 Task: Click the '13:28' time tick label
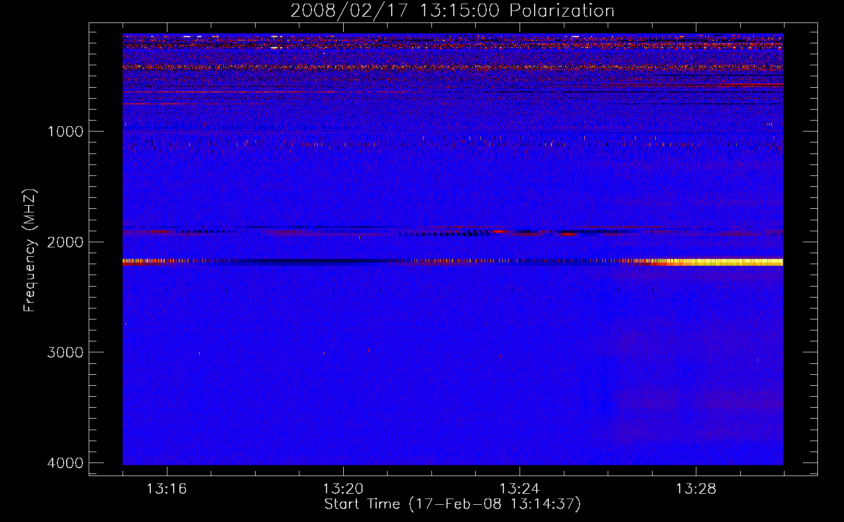point(696,489)
